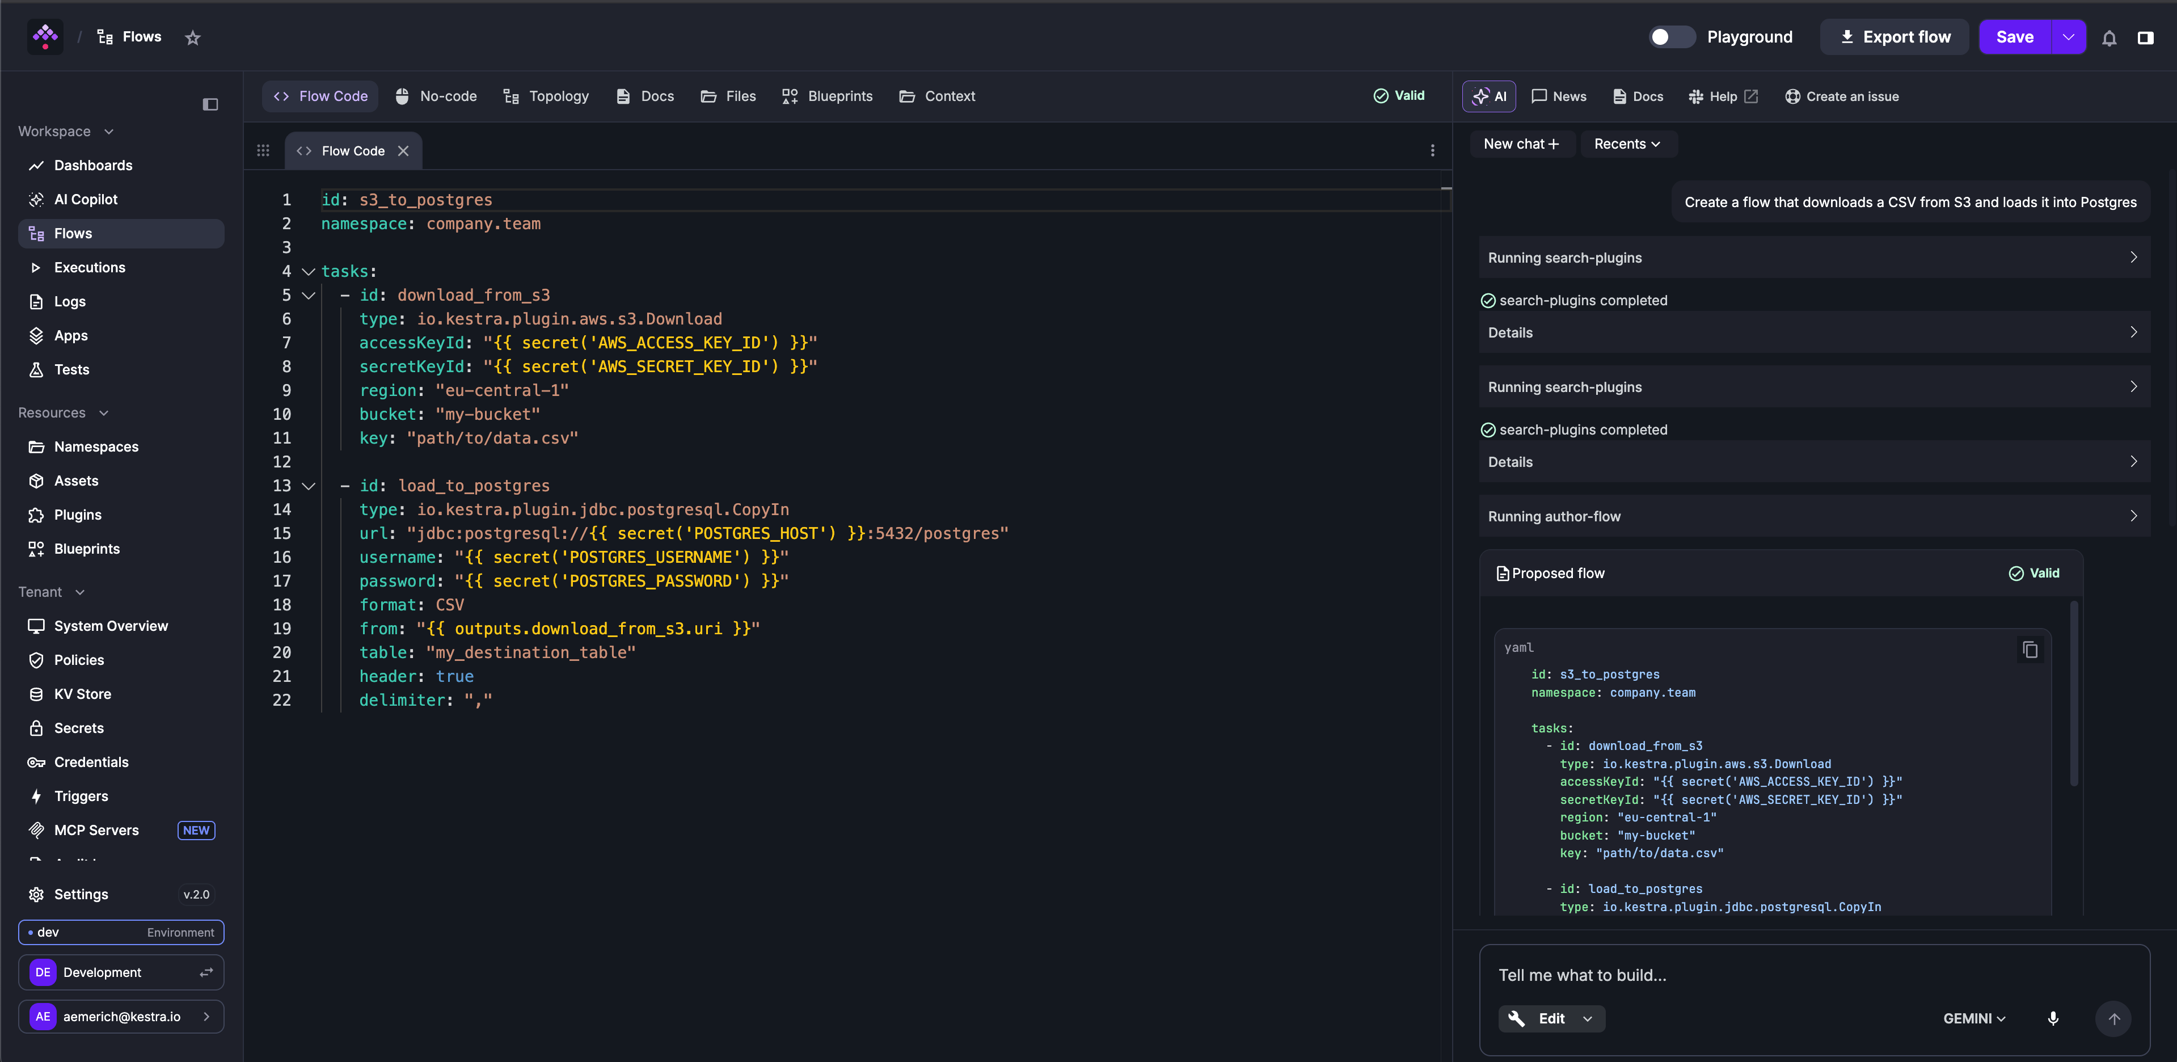Open AI Copilot from the sidebar
The width and height of the screenshot is (2177, 1062).
tap(121, 199)
